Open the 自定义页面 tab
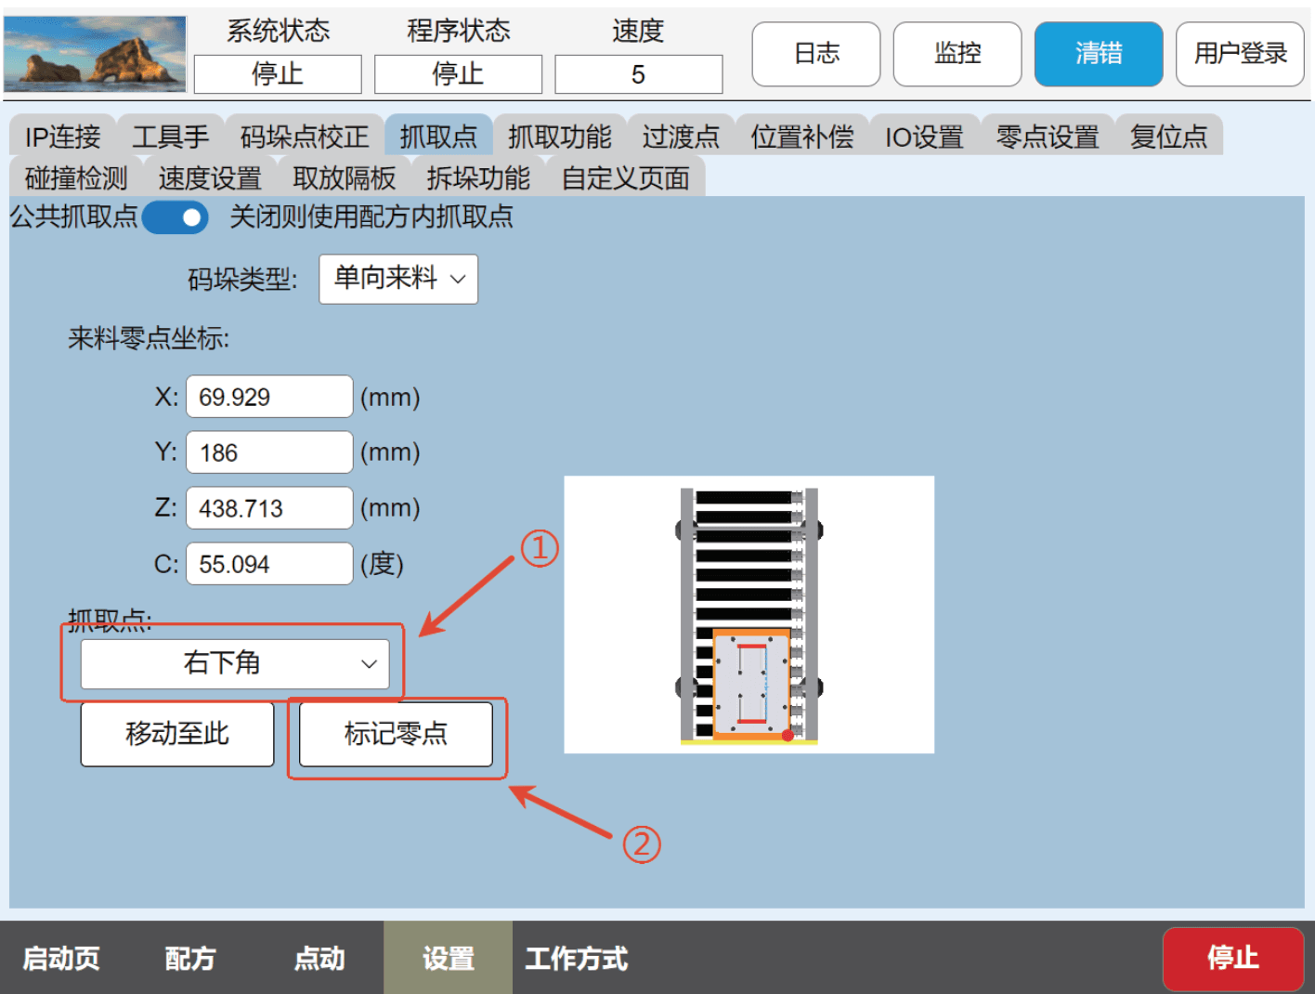 [625, 177]
